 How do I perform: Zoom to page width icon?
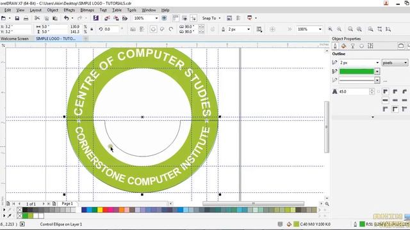click(379, 29)
